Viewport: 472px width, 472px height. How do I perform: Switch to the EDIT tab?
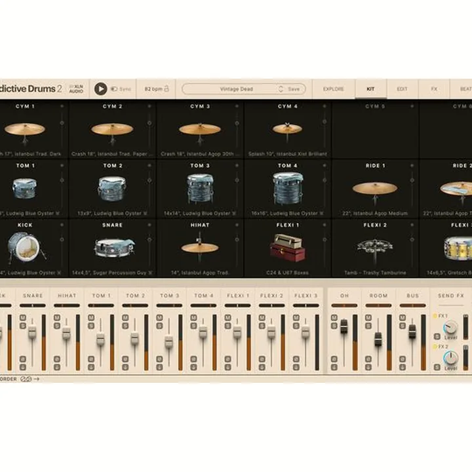(402, 89)
